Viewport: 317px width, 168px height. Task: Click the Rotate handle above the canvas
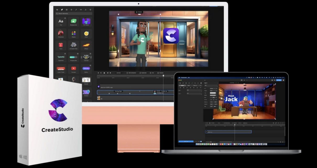pos(139,12)
